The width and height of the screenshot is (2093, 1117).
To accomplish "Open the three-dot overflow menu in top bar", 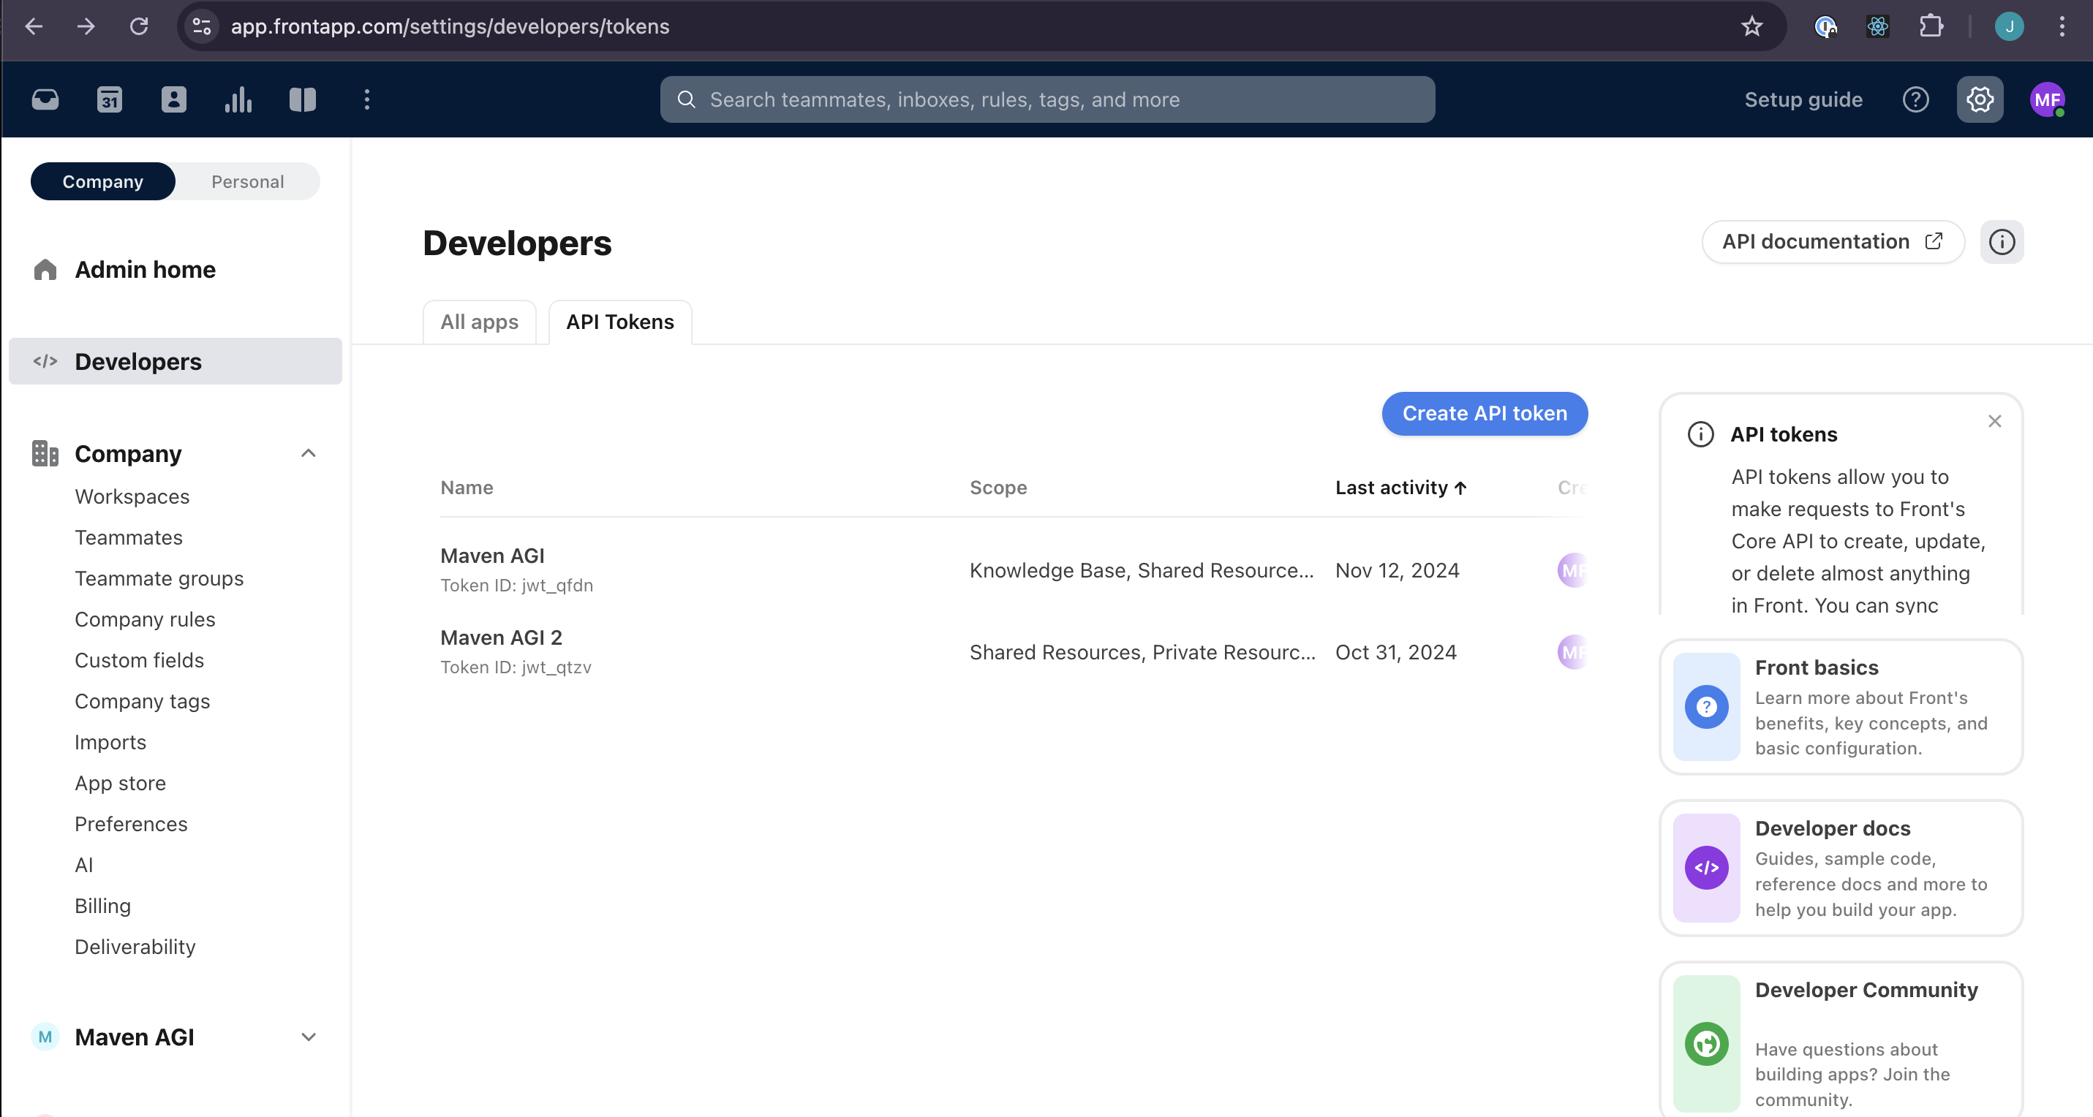I will (366, 99).
